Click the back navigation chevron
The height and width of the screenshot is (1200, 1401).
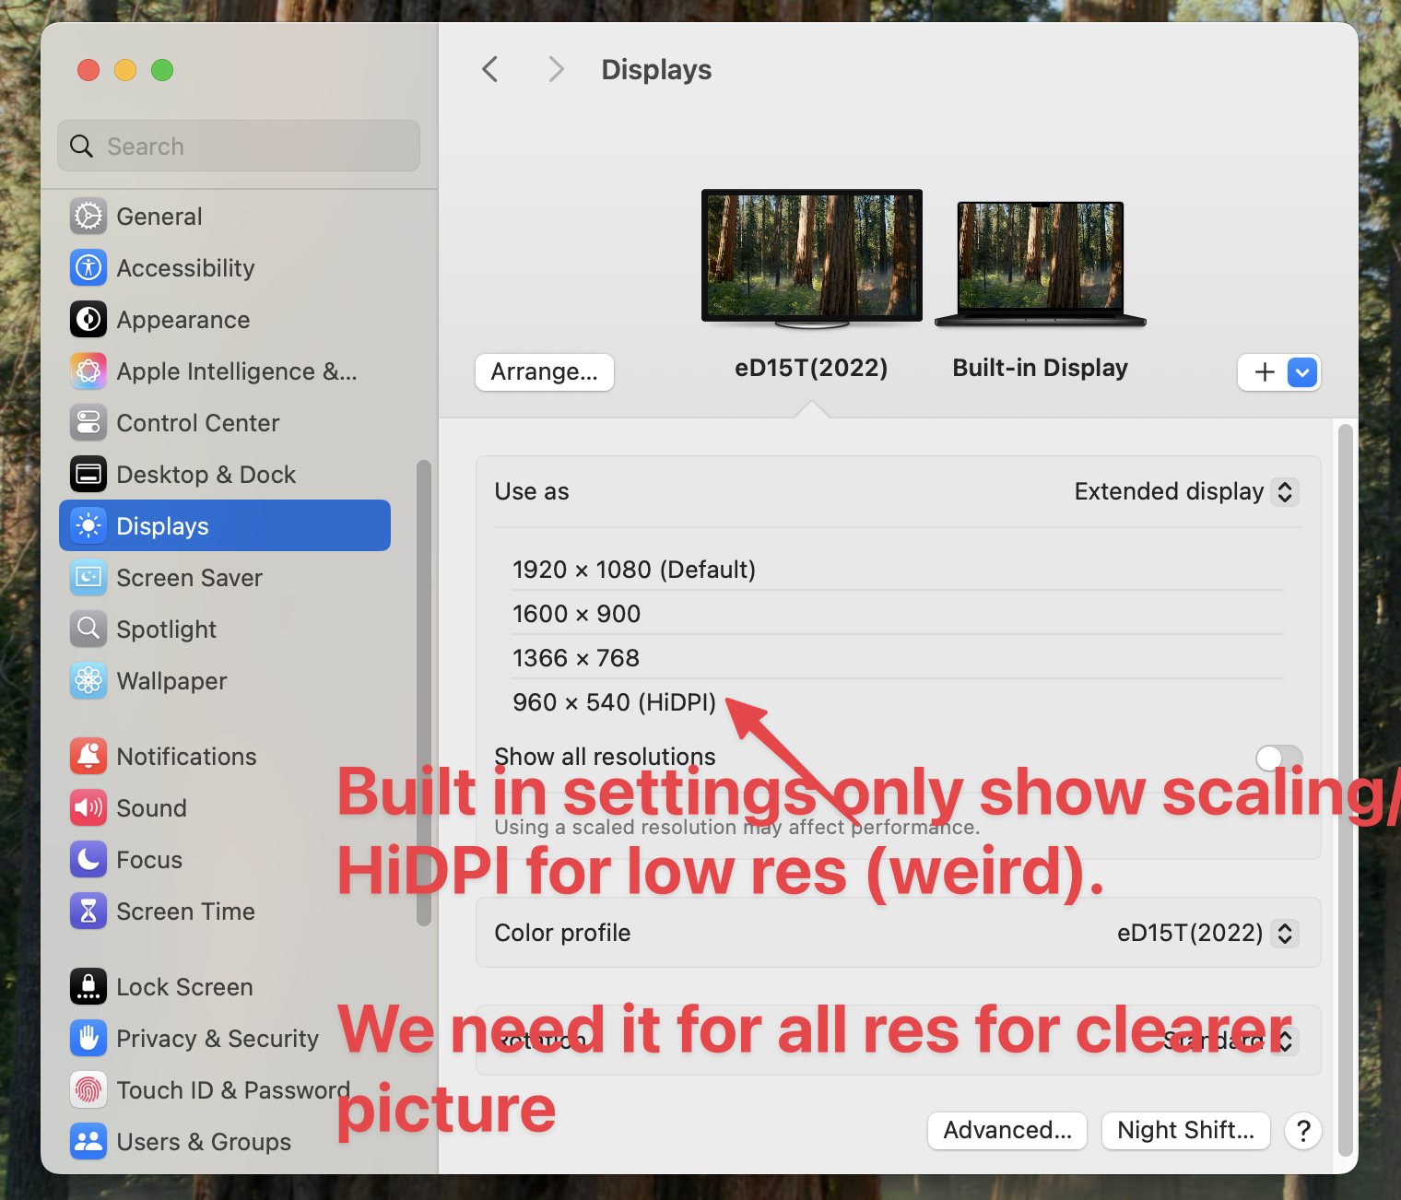(x=490, y=69)
